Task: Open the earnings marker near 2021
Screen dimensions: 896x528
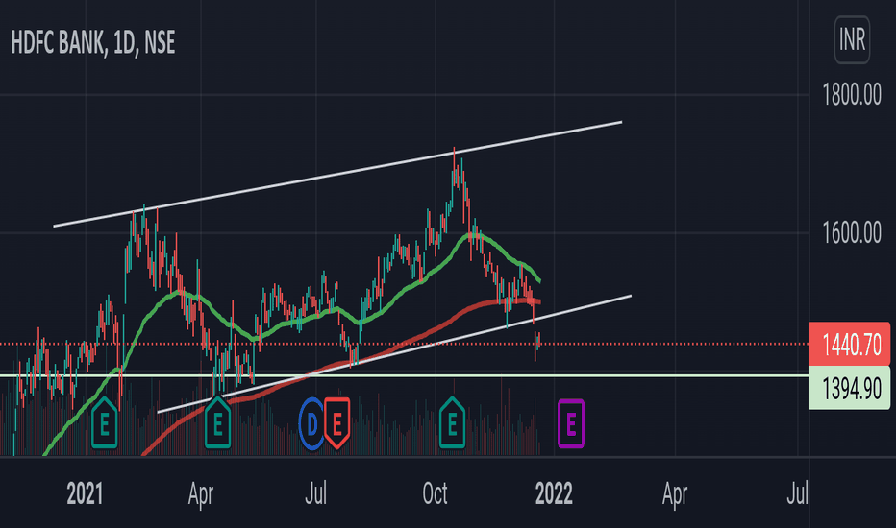Action: (x=105, y=423)
